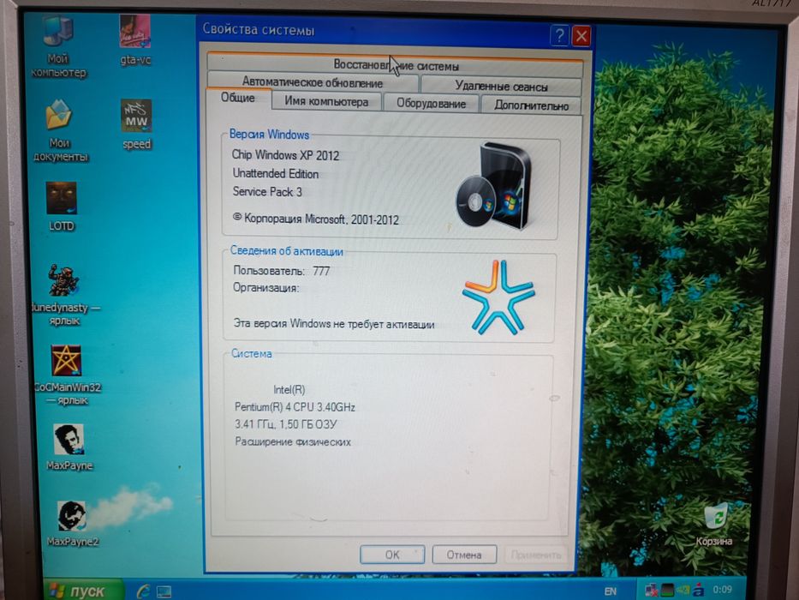
Task: Click the 'Расширение физических' text
Action: (x=293, y=441)
